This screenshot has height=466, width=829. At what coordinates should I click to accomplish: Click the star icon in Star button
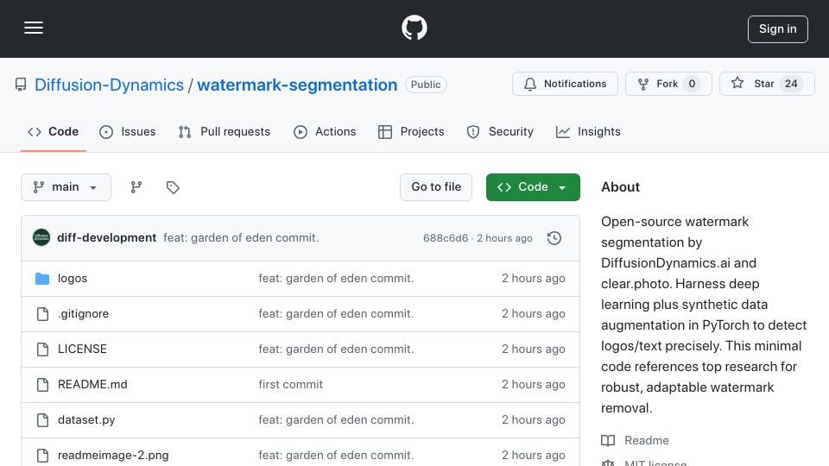click(737, 83)
